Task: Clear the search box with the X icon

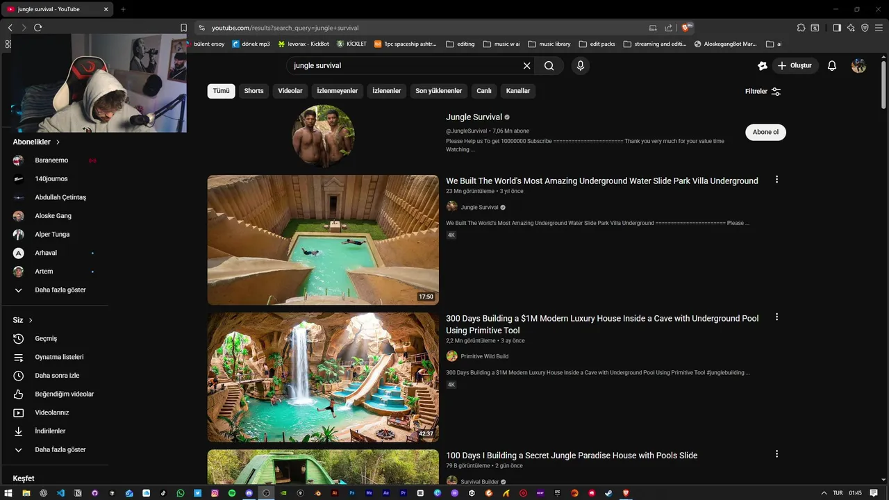Action: (526, 65)
